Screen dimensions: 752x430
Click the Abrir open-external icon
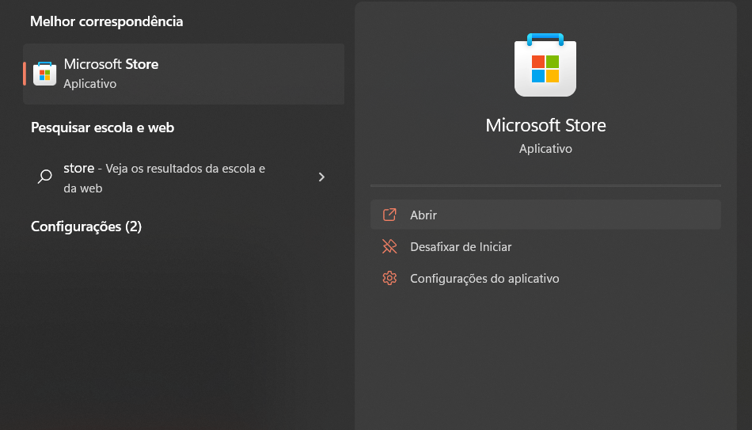389,215
